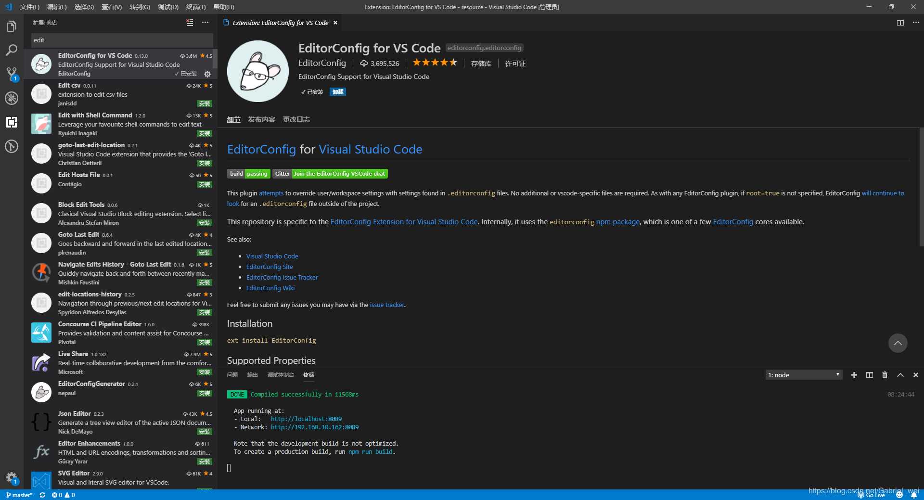Open the Debug view in activity bar
Image resolution: width=924 pixels, height=500 pixels.
(12, 98)
